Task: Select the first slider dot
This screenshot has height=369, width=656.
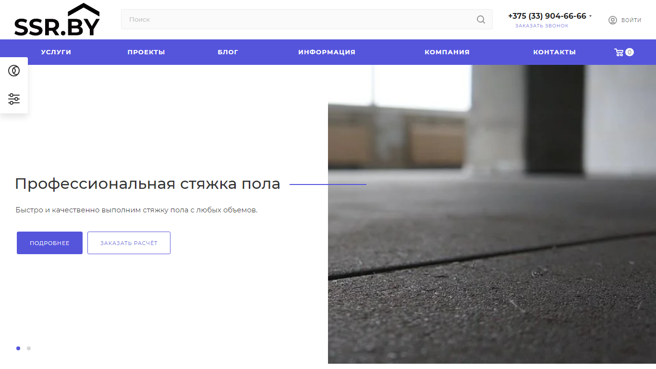Action: (18, 348)
